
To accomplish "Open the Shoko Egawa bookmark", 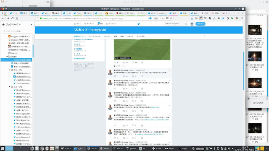I will (22, 114).
